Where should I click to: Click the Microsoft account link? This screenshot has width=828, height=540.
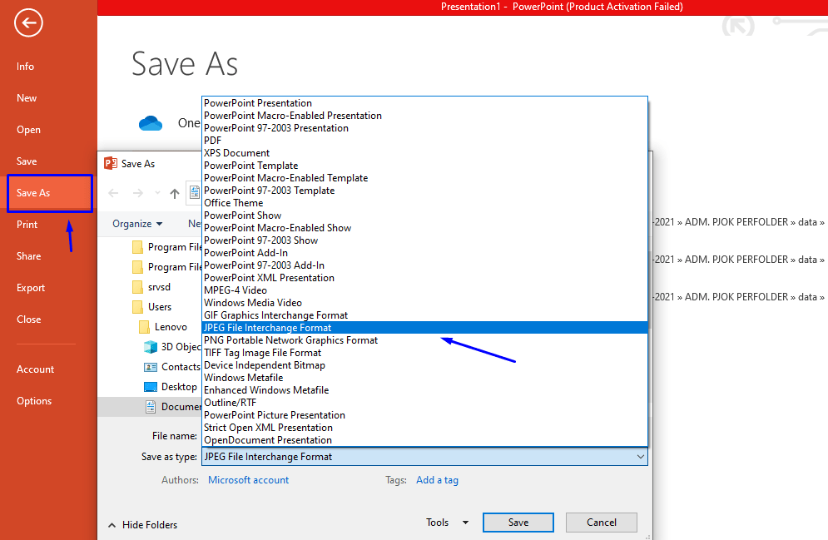[x=248, y=479]
